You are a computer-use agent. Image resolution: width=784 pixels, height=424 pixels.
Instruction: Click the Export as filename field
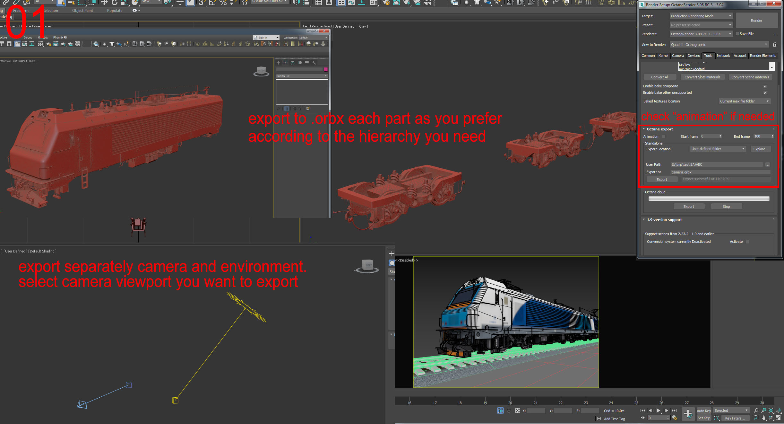[x=720, y=172]
